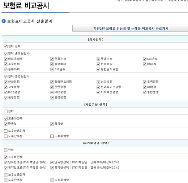Click 노후단독형 under 자기부담금 선택
The image size is (188, 183).
[x=6, y=180]
